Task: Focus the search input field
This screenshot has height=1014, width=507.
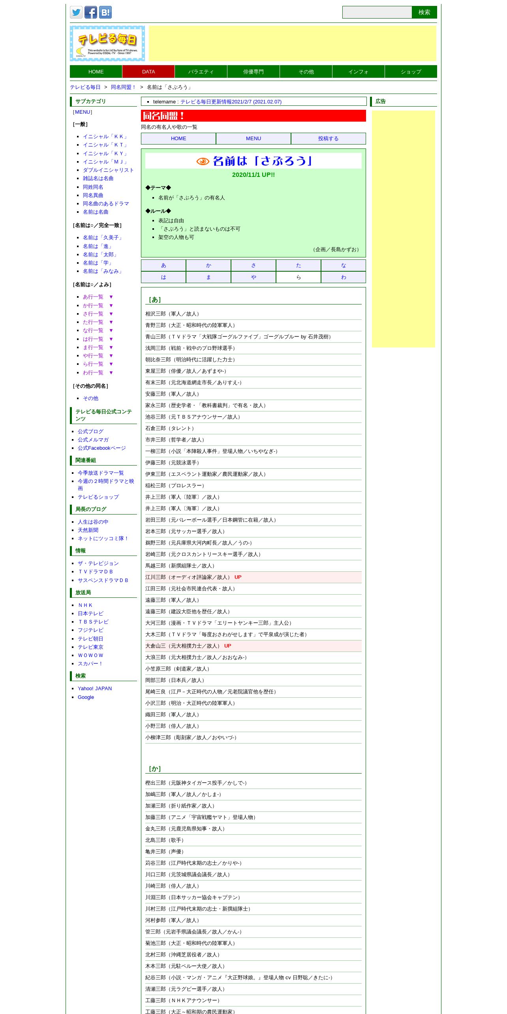Action: [x=377, y=12]
